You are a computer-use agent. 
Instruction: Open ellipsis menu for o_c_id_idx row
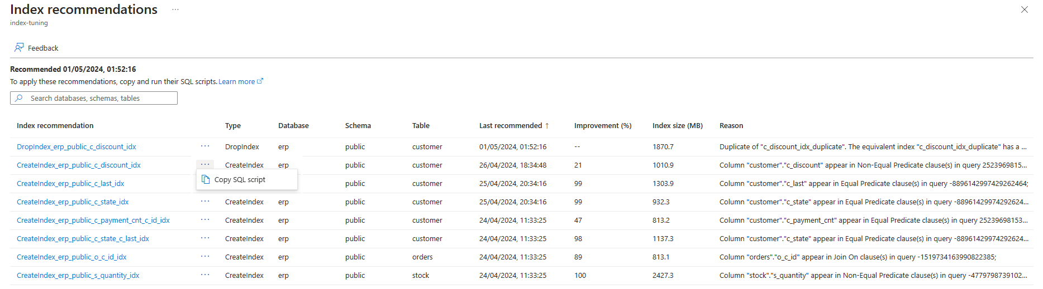pyautogui.click(x=205, y=257)
